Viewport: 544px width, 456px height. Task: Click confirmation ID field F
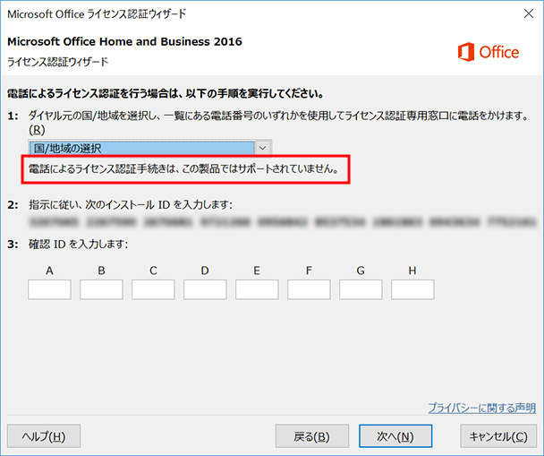pyautogui.click(x=309, y=289)
